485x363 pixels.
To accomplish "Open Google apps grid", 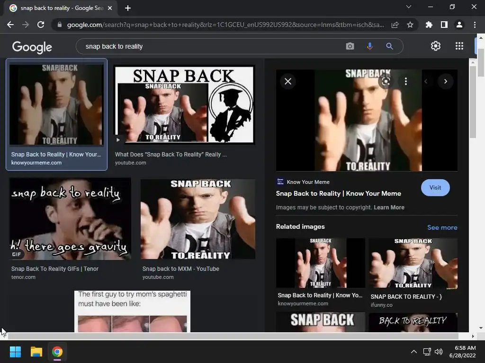I will (x=459, y=46).
